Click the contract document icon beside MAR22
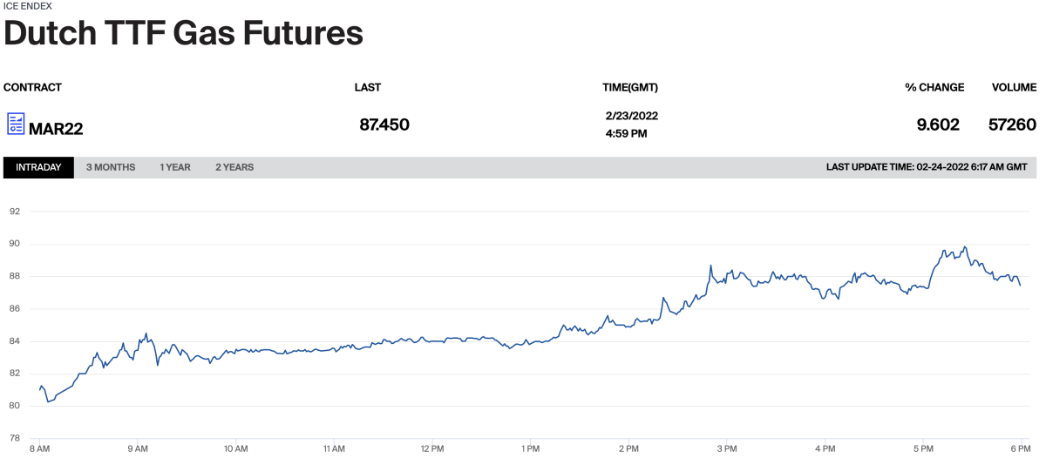The image size is (1046, 458). point(16,124)
